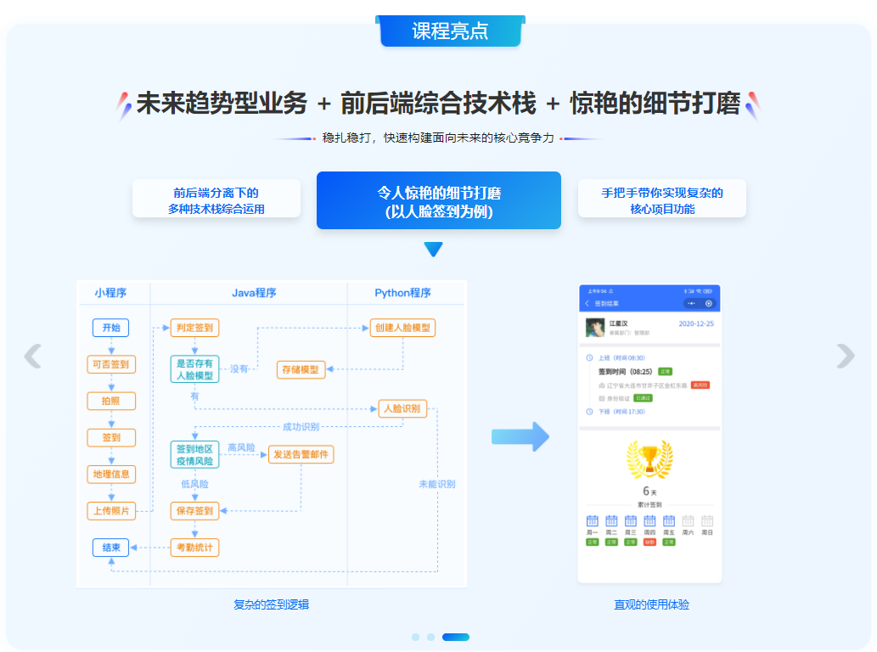The image size is (877, 652).
Task: Select the 前后端分离下的多种技术栈综合运用 tab
Action: 216,200
